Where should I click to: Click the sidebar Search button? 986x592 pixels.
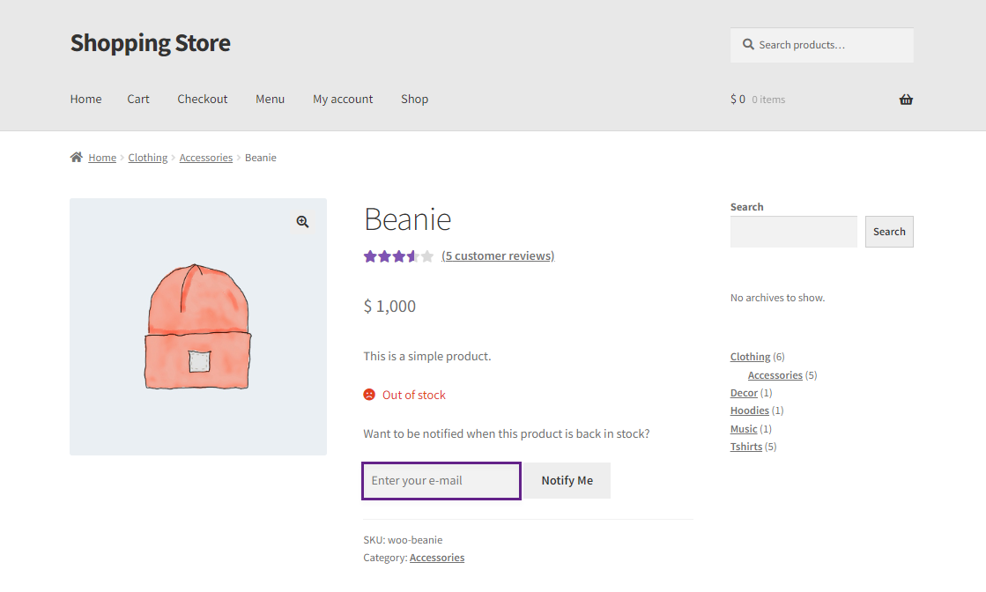coord(889,232)
